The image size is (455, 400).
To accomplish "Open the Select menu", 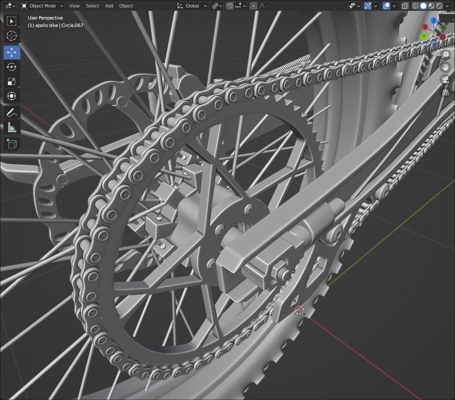I will 92,6.
